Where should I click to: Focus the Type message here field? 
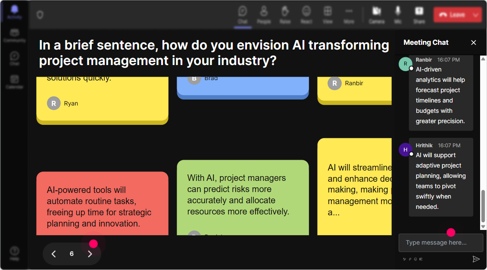(441, 243)
